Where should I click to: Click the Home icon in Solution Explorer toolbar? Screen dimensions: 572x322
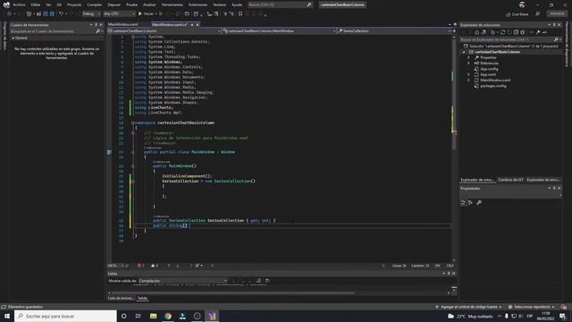[476, 32]
